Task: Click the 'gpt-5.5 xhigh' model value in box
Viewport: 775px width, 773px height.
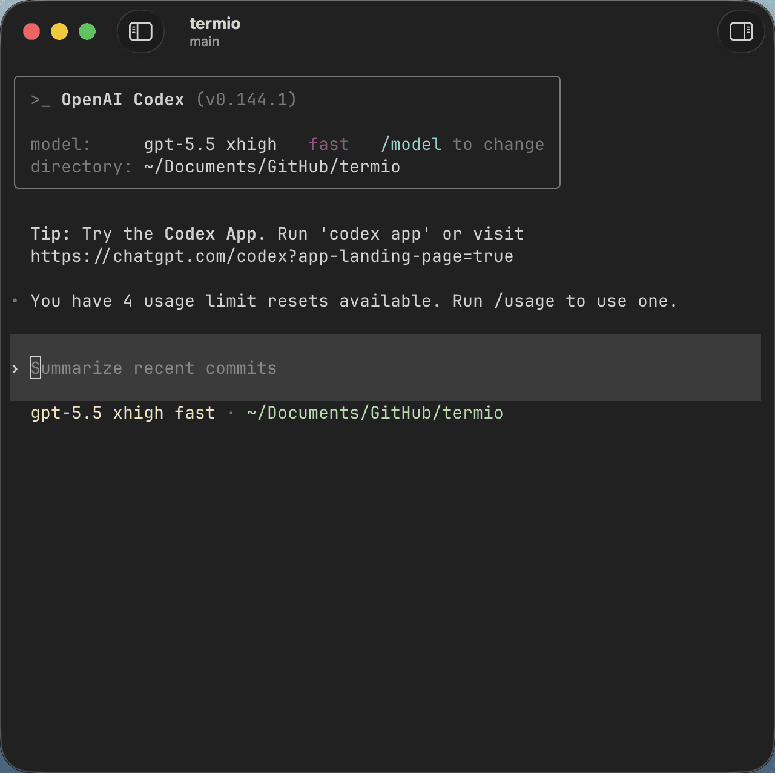Action: 210,145
